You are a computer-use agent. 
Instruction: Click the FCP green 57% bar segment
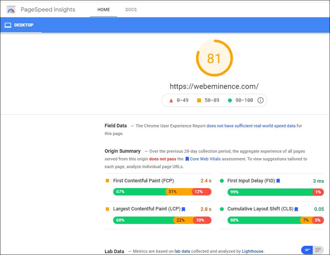point(139,192)
